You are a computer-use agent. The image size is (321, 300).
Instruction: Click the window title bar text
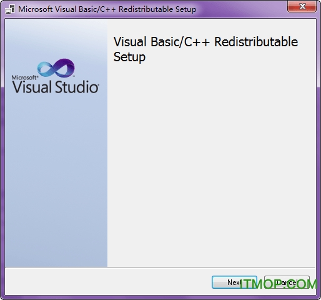(107, 9)
